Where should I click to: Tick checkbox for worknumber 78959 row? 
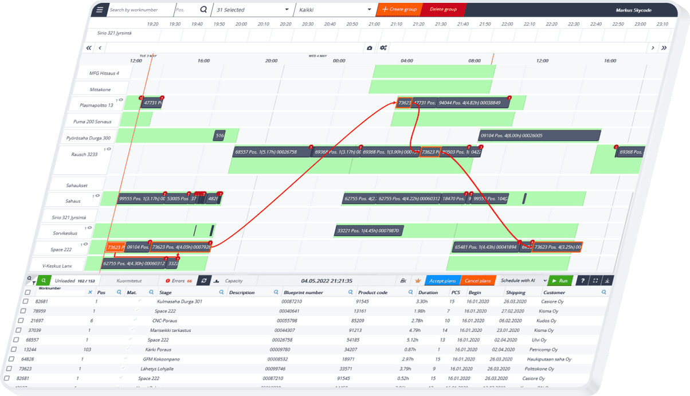click(x=24, y=311)
